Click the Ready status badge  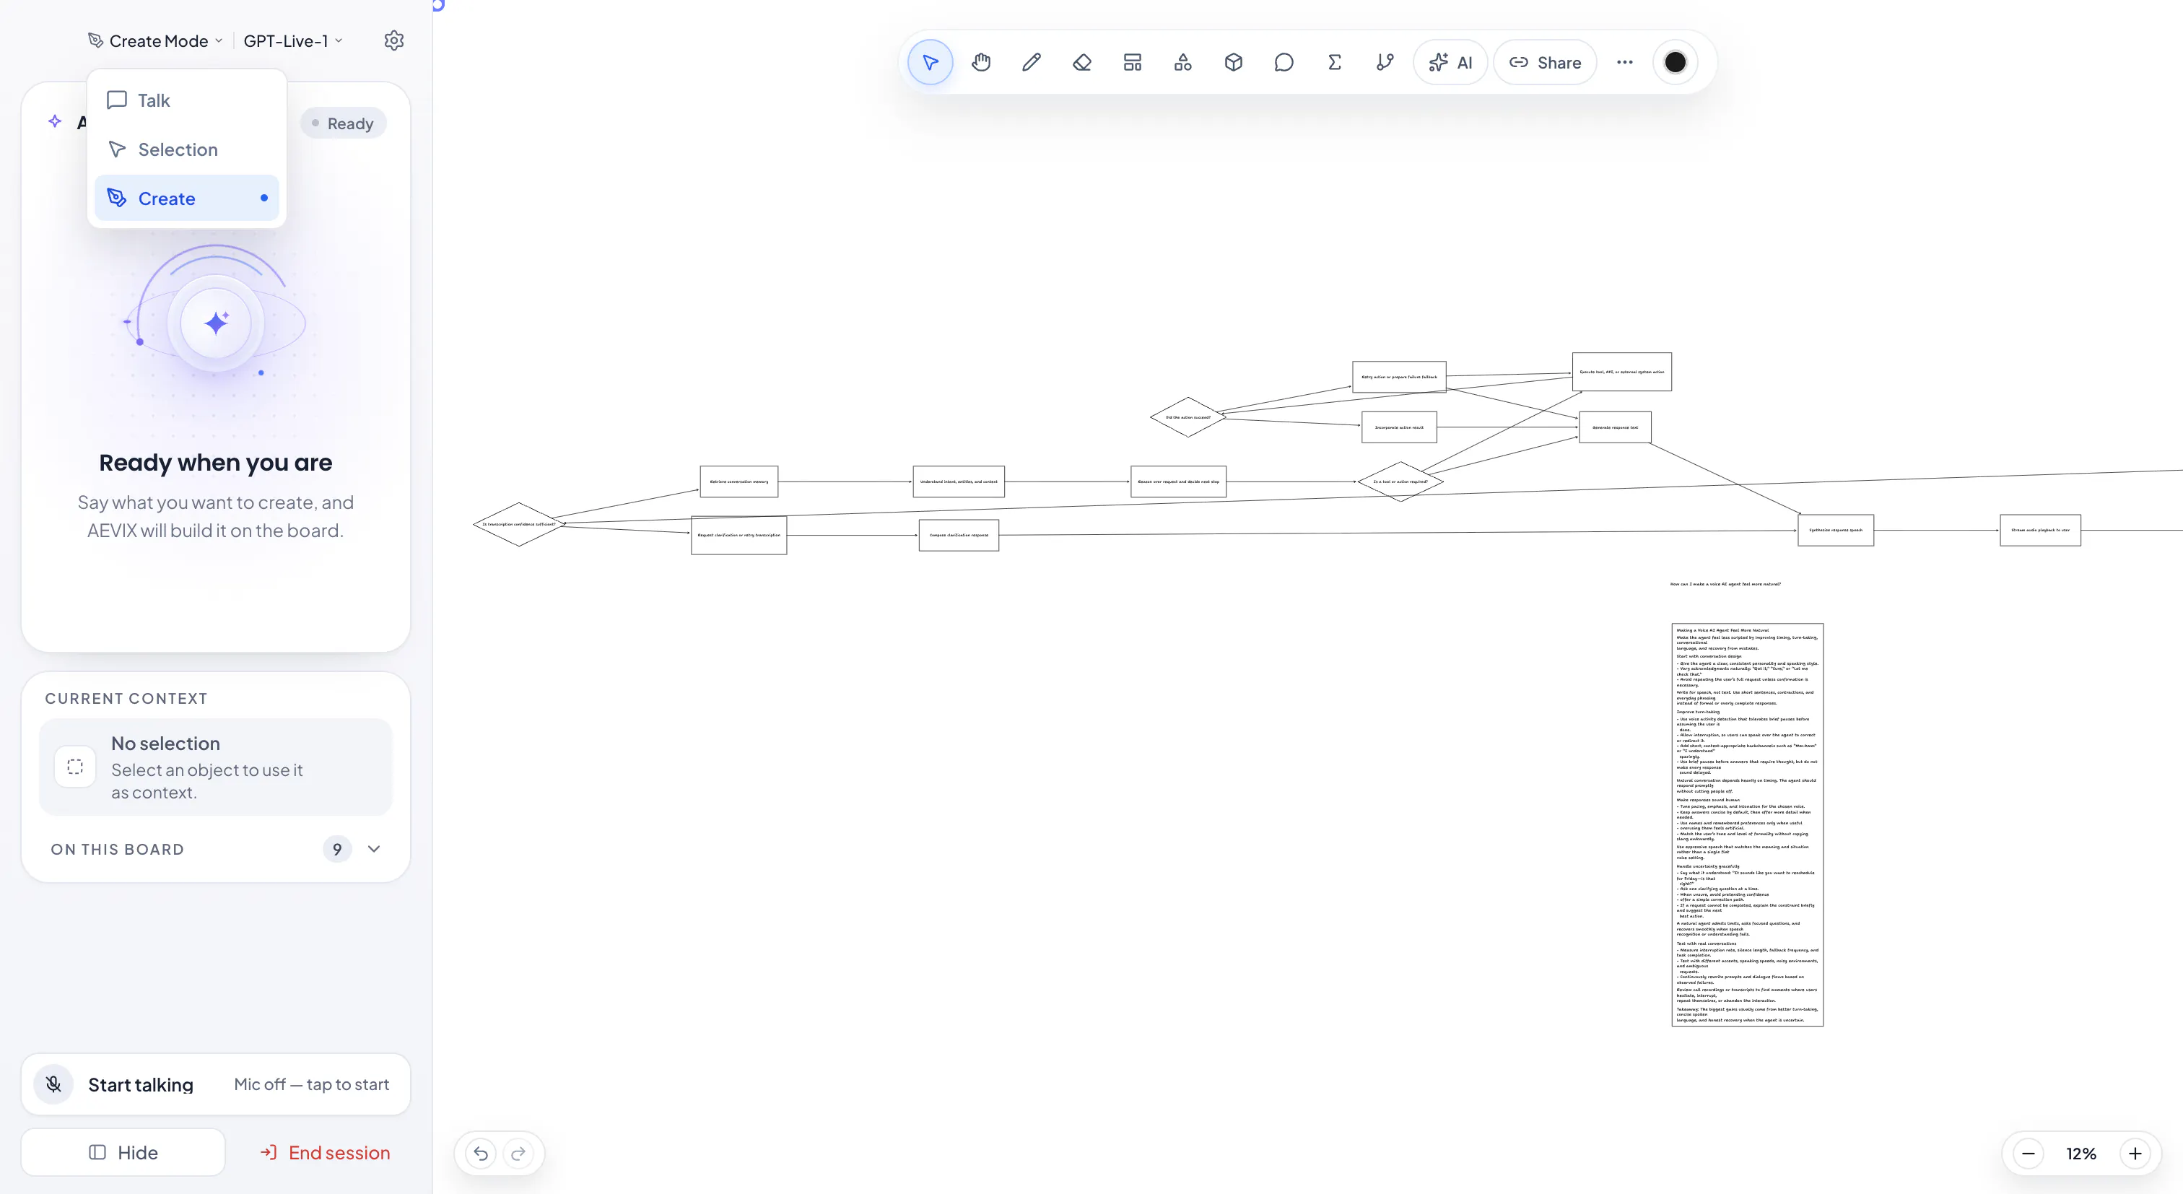coord(343,123)
